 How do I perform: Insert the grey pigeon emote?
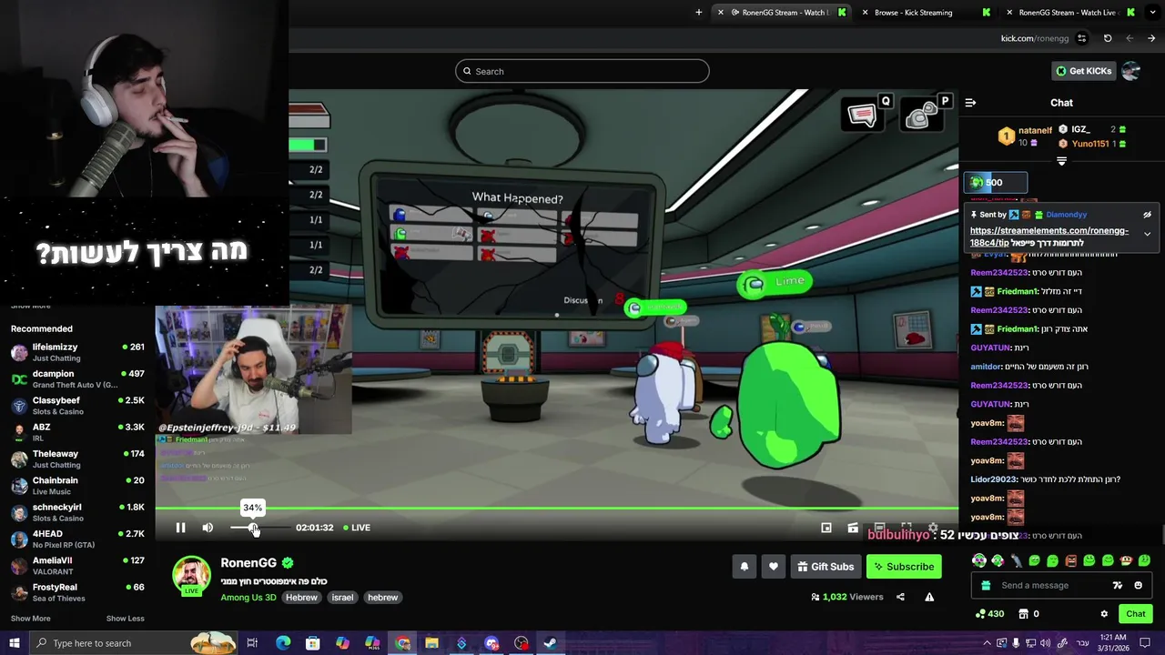point(1016,560)
